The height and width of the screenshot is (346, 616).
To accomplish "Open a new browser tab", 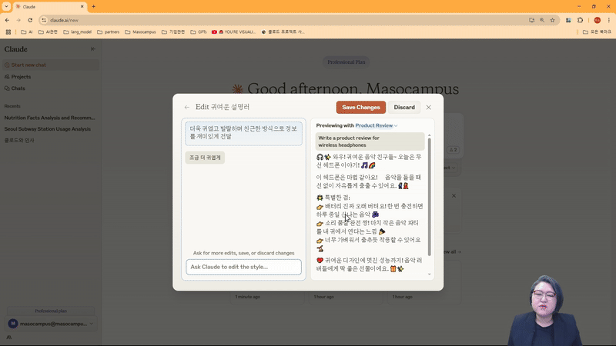I will coord(94,6).
